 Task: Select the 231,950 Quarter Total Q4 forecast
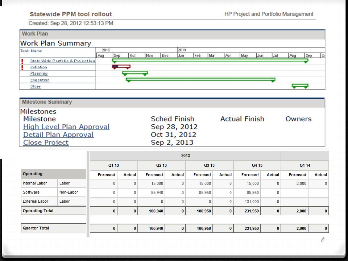point(247,228)
